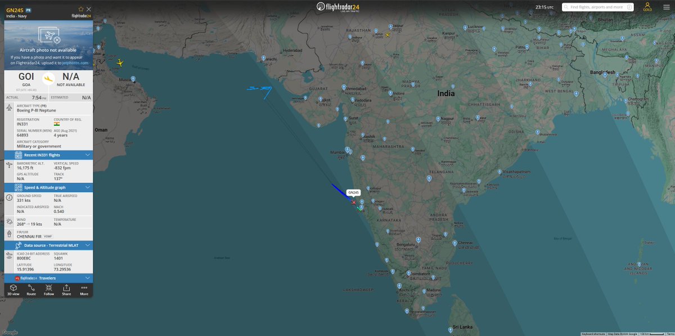Show the Route of the flight
The width and height of the screenshot is (675, 336).
(x=31, y=290)
